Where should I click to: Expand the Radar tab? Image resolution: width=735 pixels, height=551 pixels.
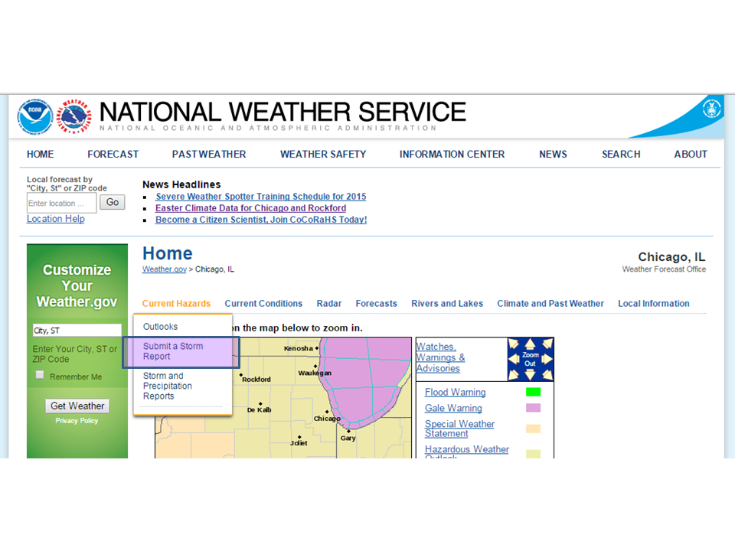click(329, 304)
